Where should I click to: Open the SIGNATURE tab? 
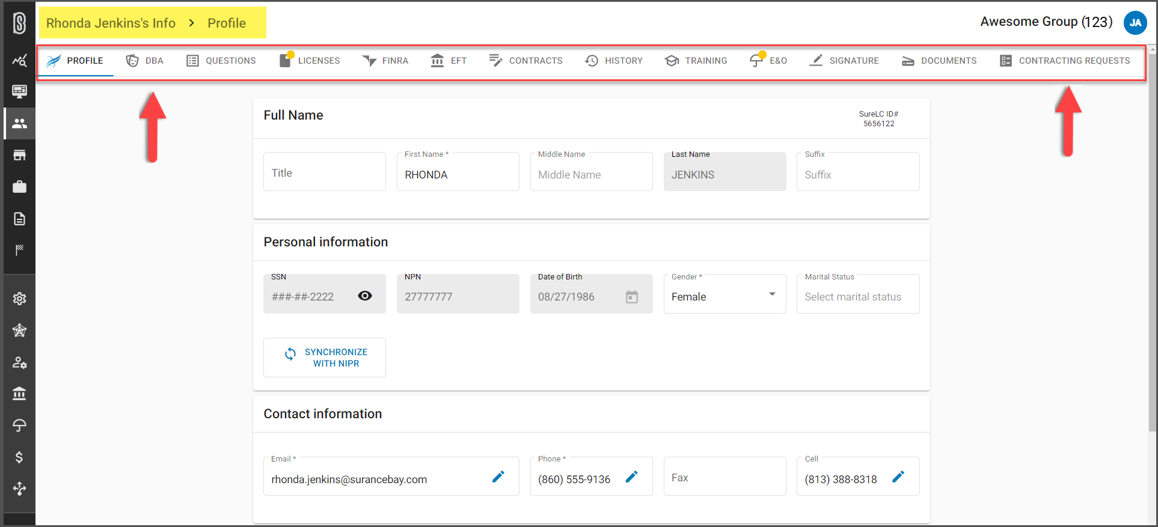coord(844,61)
